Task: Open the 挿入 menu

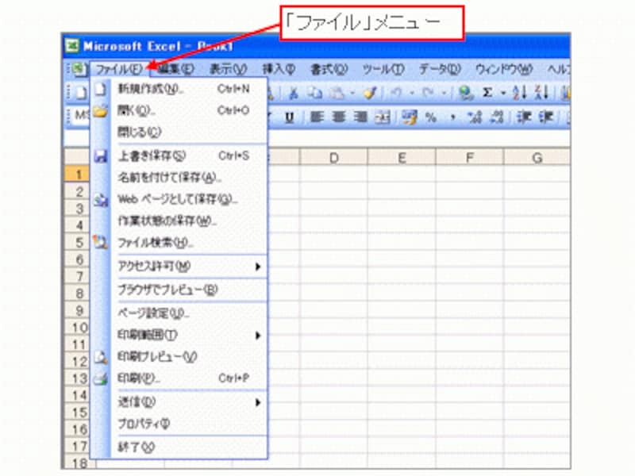Action: [279, 69]
